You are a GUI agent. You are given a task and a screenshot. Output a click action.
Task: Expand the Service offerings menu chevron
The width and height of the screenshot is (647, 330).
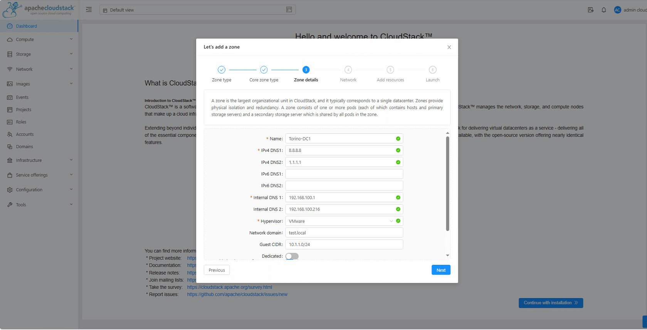[71, 175]
